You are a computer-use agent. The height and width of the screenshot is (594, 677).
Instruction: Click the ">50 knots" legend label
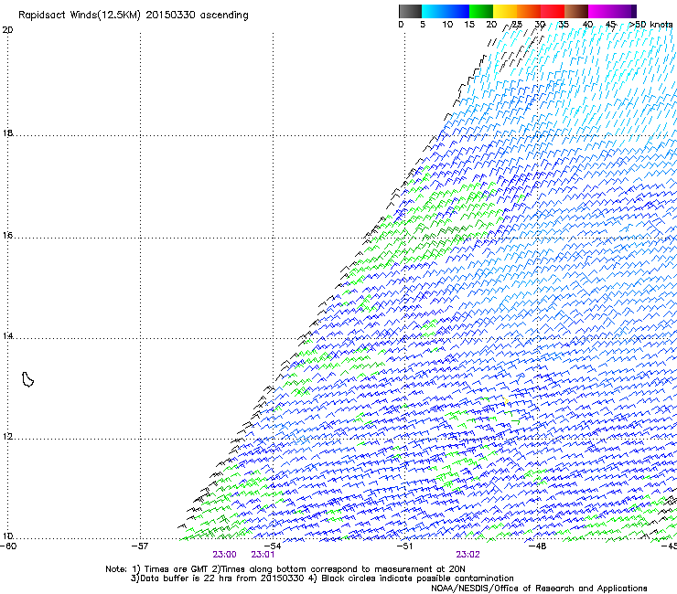coord(650,25)
